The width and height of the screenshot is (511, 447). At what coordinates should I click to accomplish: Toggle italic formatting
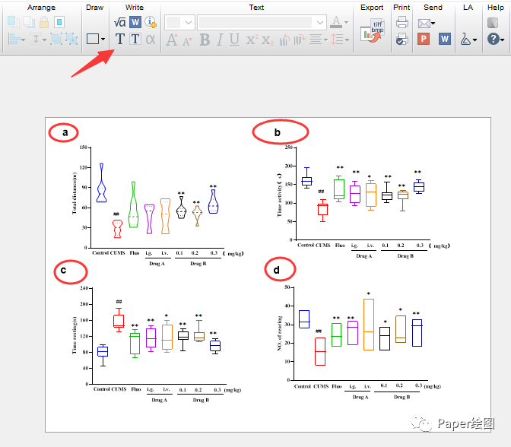[x=220, y=40]
